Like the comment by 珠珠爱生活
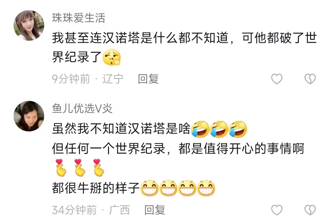333x219 pixels. [x=277, y=79]
